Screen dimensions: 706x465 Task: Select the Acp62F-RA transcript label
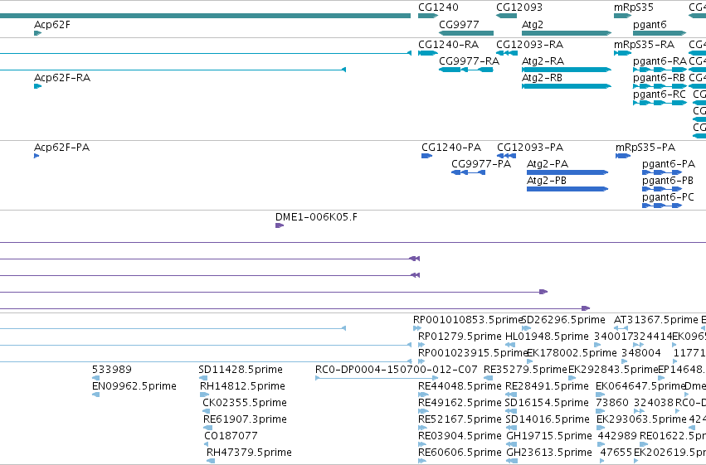62,77
